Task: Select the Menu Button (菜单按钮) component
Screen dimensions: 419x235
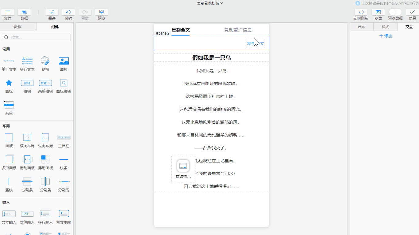Action: point(45,83)
